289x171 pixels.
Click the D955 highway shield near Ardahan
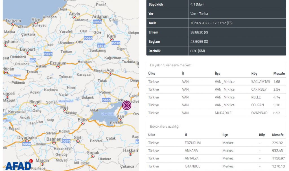[x=97, y=22]
